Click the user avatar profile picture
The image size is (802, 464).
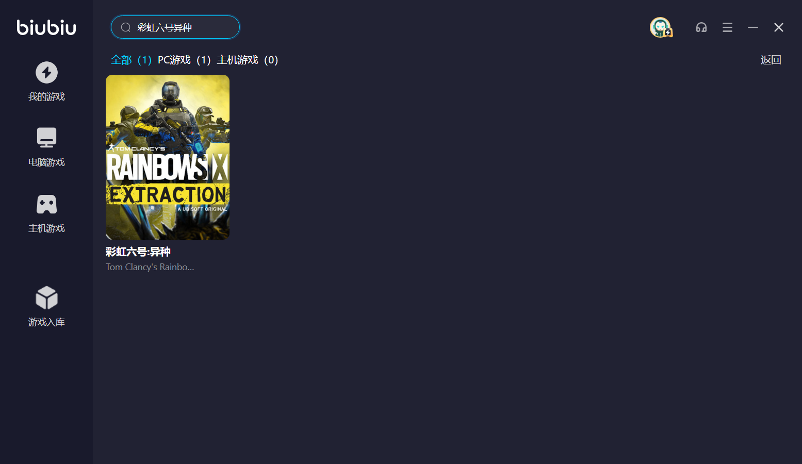pos(660,27)
